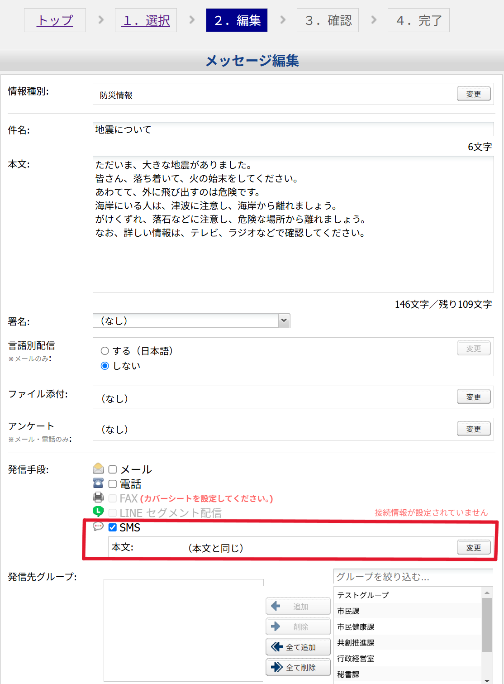Click the telephone icon beside 電話
The image size is (504, 684).
tap(98, 483)
